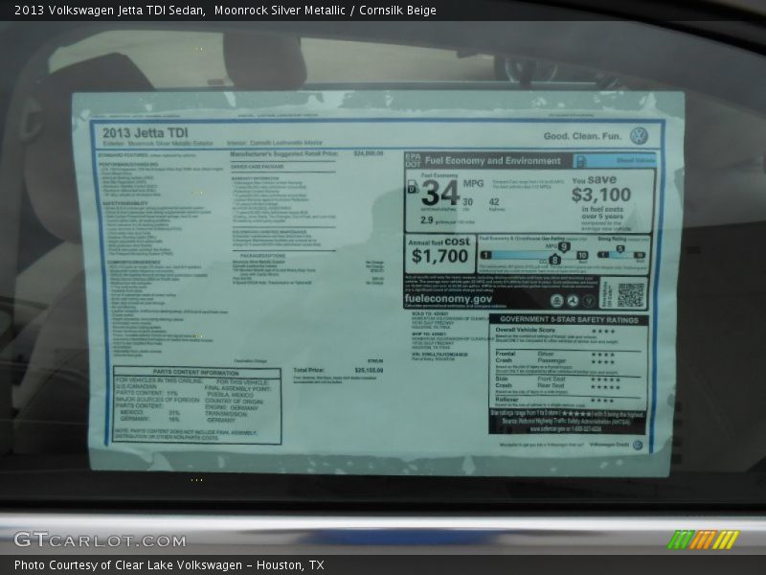Click the QR code on the fuel label

630,294
